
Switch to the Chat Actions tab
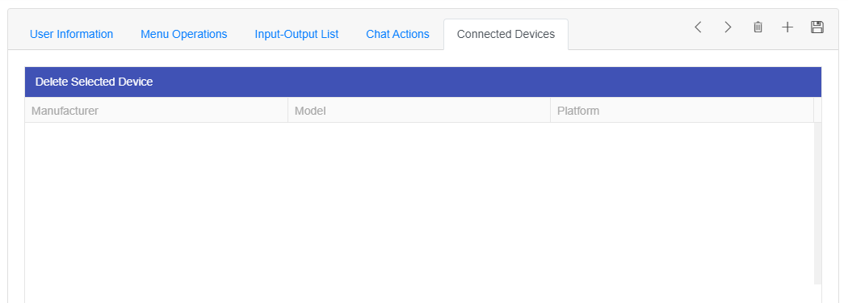coord(397,34)
